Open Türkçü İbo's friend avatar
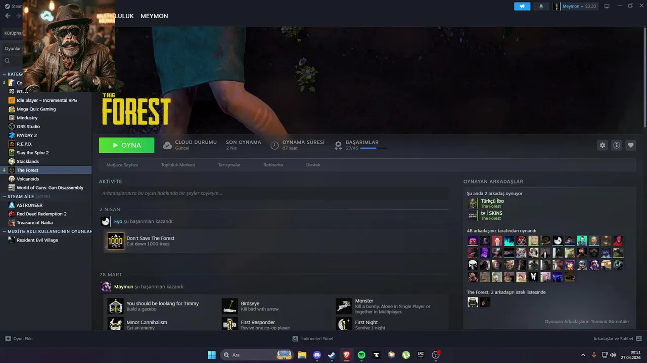 pos(473,203)
